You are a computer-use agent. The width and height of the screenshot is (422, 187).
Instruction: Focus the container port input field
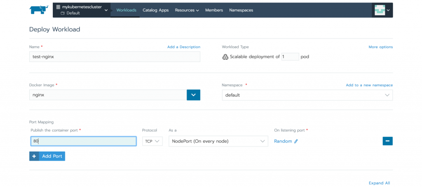tap(83, 141)
